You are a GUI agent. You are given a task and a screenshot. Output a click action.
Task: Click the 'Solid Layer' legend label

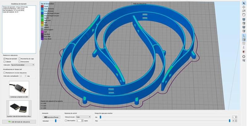(48, 20)
